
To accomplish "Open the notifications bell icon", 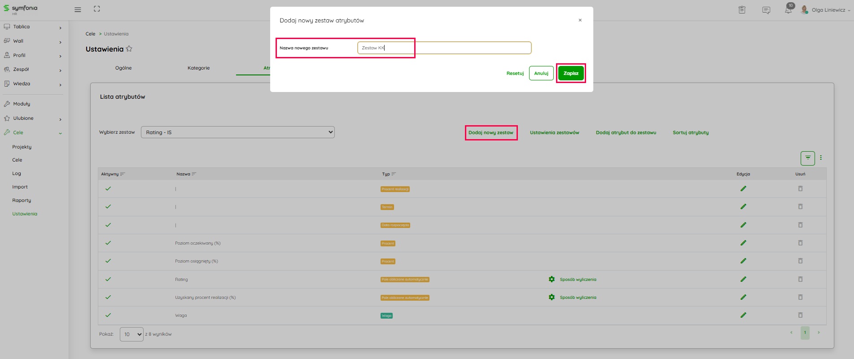I will pyautogui.click(x=788, y=9).
